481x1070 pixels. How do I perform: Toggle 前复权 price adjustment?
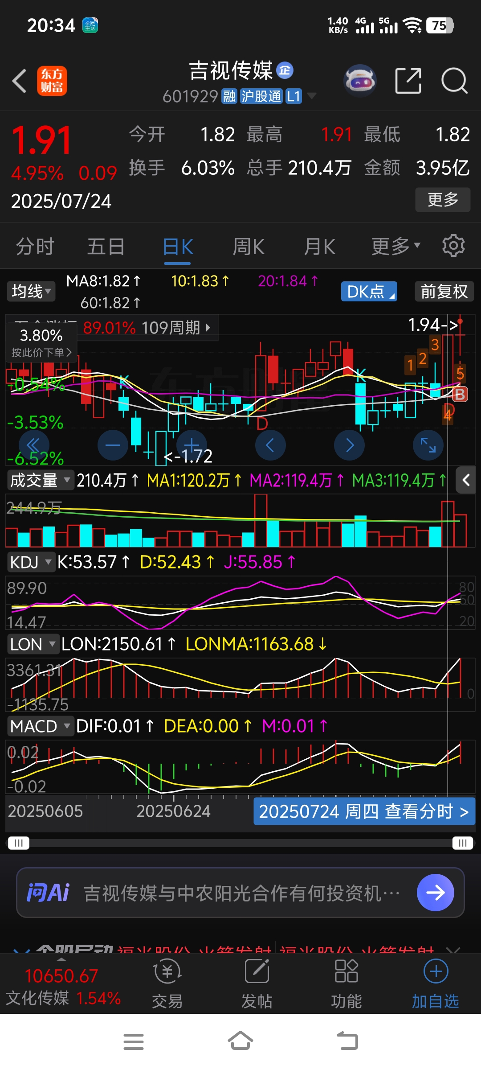click(444, 292)
